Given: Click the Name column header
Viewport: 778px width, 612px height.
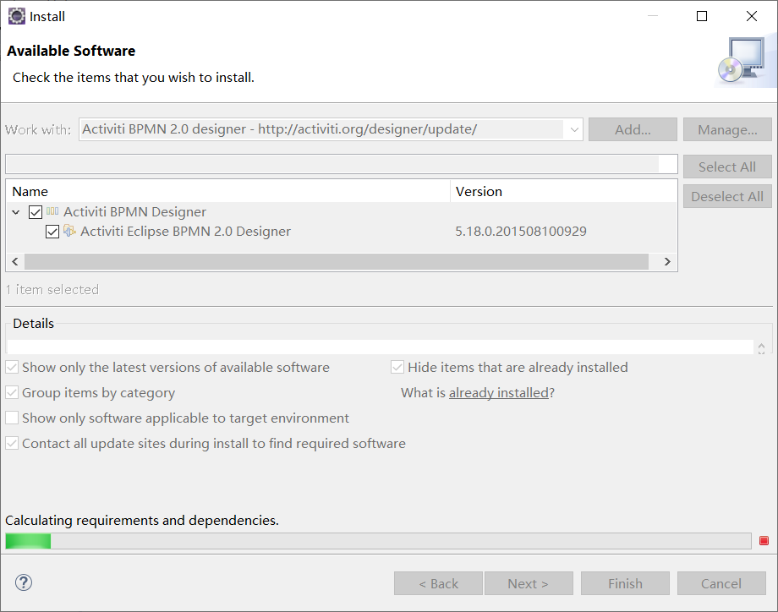Looking at the screenshot, I should pos(228,191).
